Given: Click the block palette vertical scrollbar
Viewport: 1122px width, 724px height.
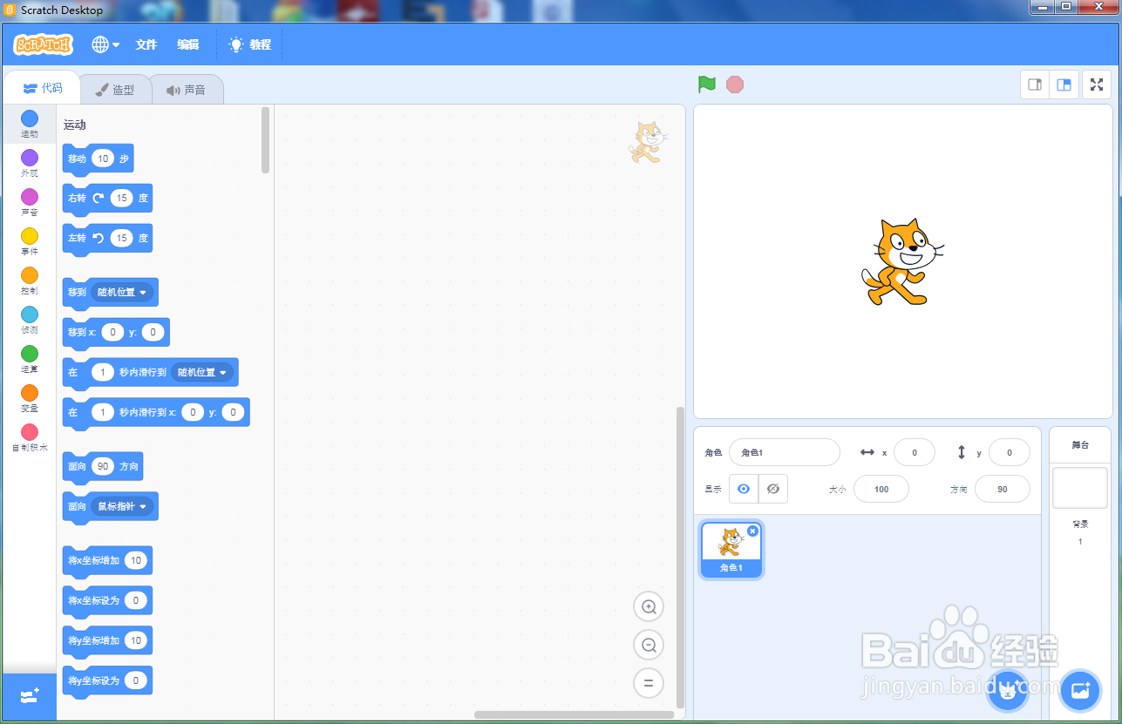Looking at the screenshot, I should tap(266, 139).
